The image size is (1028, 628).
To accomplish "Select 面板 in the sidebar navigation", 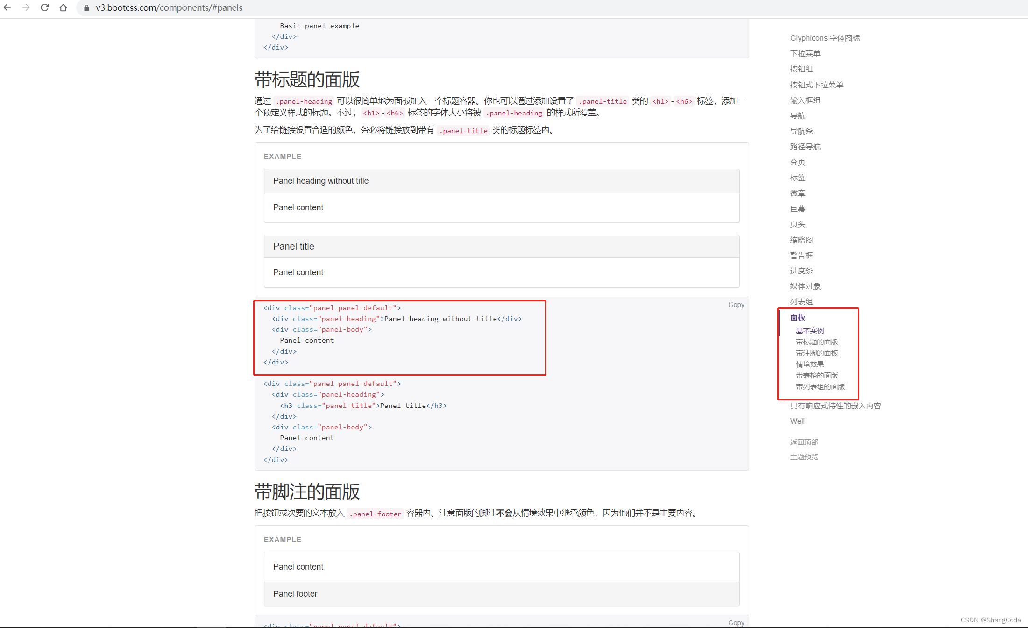I will [x=797, y=317].
